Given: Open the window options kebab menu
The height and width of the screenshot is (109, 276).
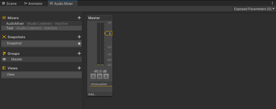Looking at the screenshot, I should (272, 3).
